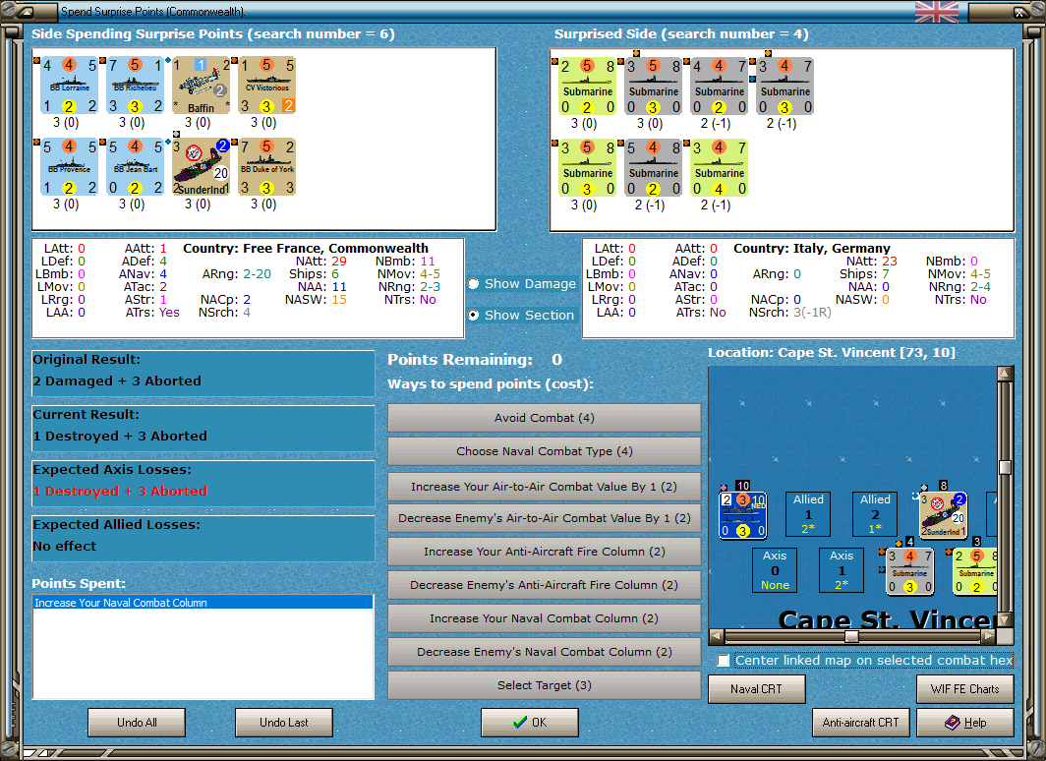Select the Show Damage radio option
This screenshot has width=1046, height=761.
point(474,283)
